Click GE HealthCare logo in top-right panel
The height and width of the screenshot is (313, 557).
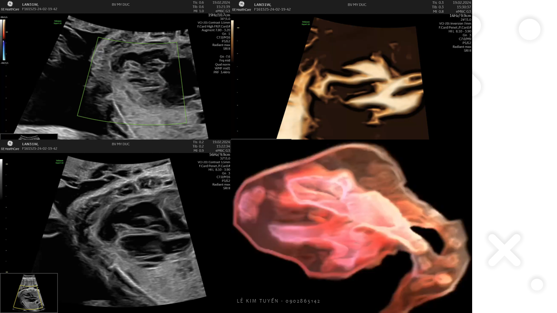tap(242, 6)
